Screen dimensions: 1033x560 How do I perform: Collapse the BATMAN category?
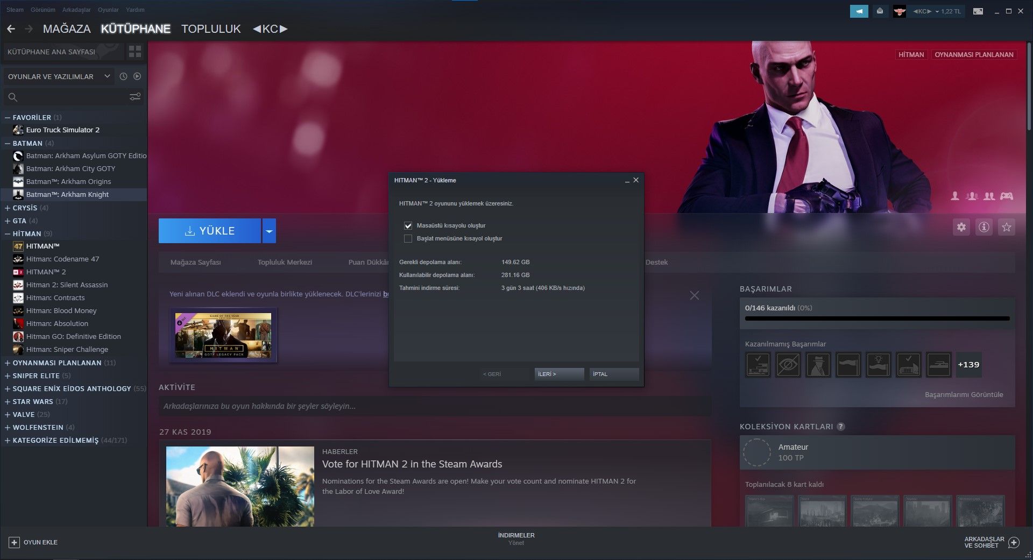point(8,143)
